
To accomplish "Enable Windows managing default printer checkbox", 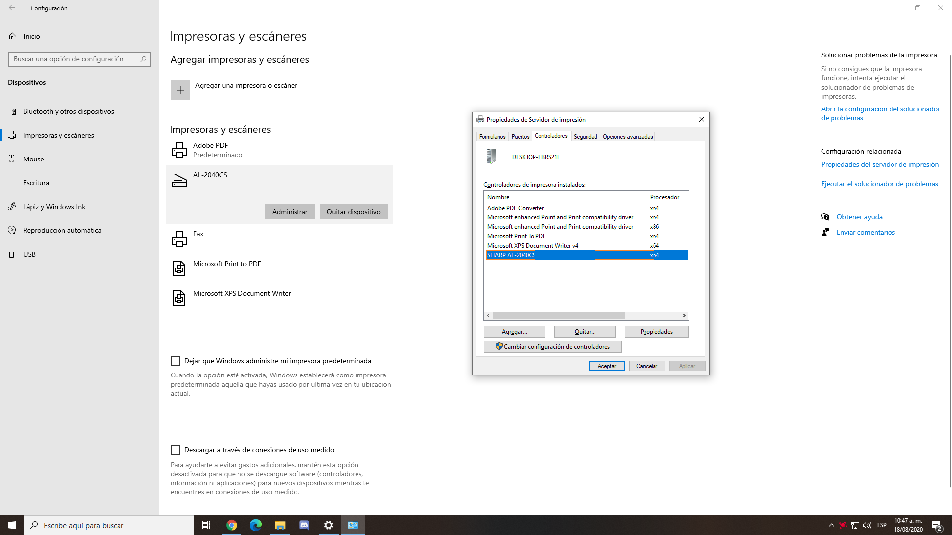I will [x=176, y=361].
